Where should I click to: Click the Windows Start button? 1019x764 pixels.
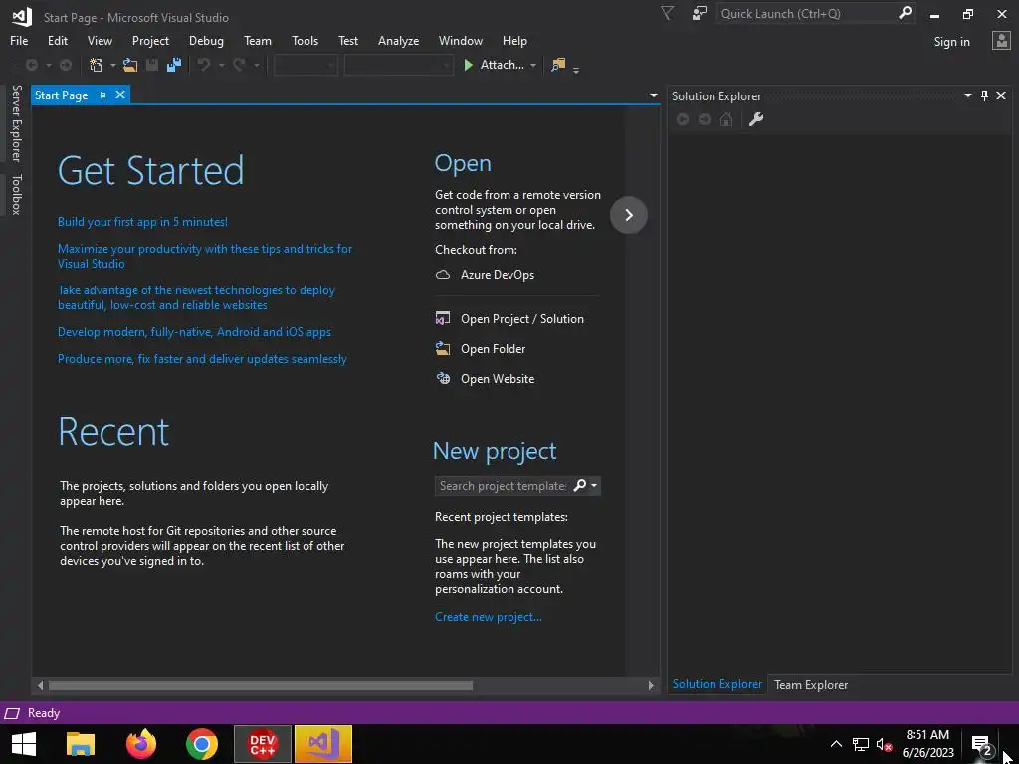24,744
